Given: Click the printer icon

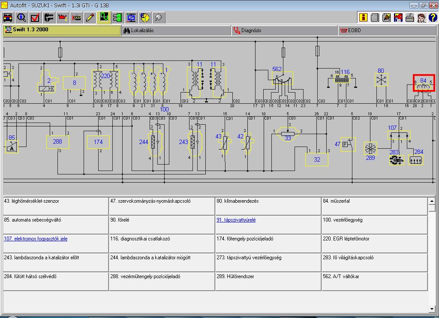Looking at the screenshot, I should pos(409,17).
